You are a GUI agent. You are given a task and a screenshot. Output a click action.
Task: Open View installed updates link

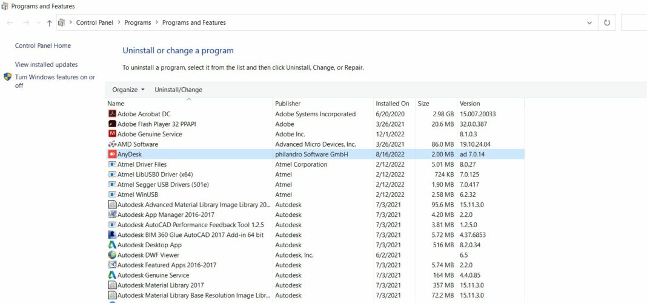coord(46,64)
